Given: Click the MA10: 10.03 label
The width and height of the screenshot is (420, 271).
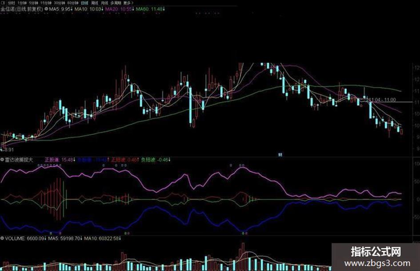Looking at the screenshot, I should tap(89, 9).
